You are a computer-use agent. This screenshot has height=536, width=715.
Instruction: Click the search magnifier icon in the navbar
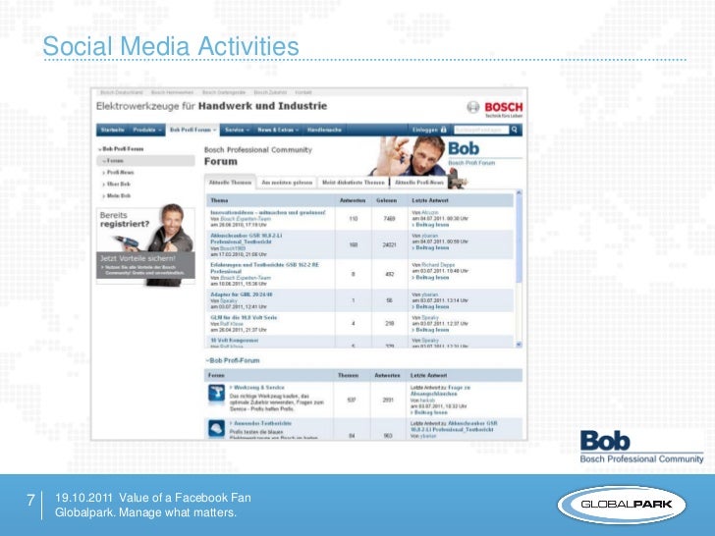tap(515, 130)
